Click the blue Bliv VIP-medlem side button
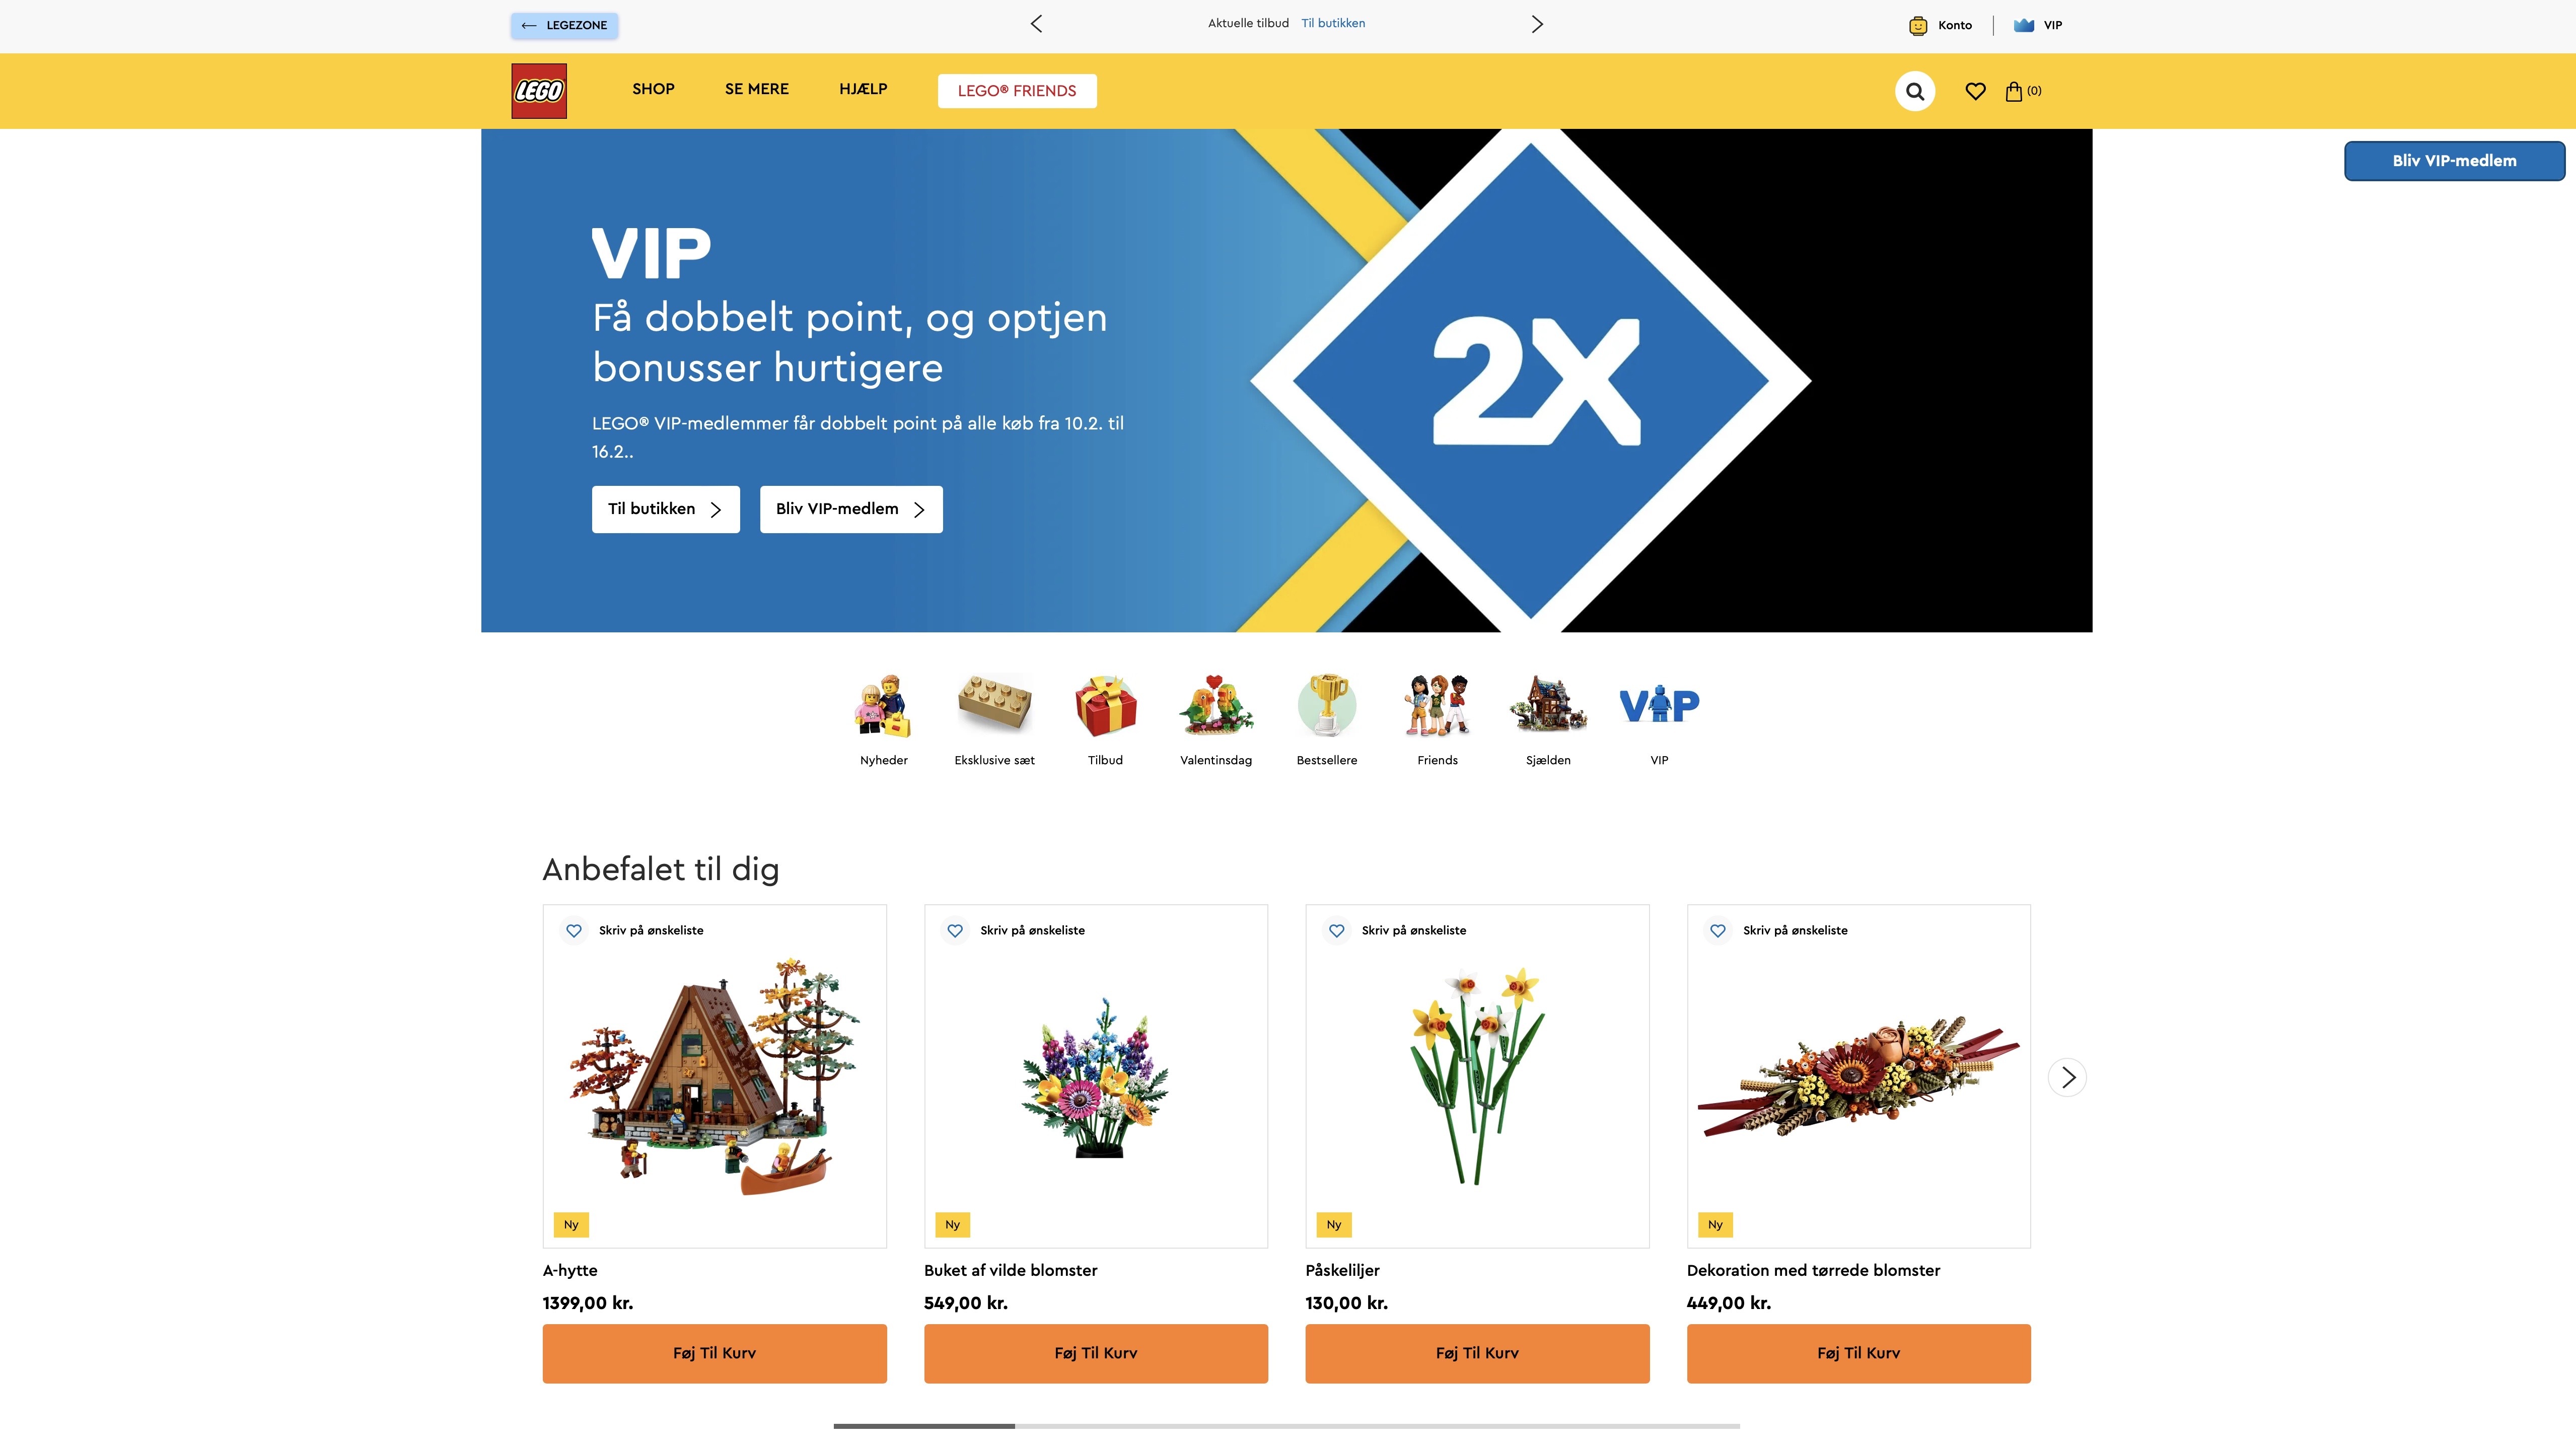The image size is (2576, 1448). 2454,161
